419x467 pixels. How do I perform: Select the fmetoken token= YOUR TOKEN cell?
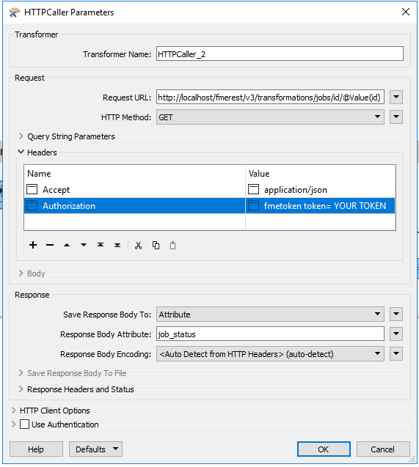pos(321,205)
